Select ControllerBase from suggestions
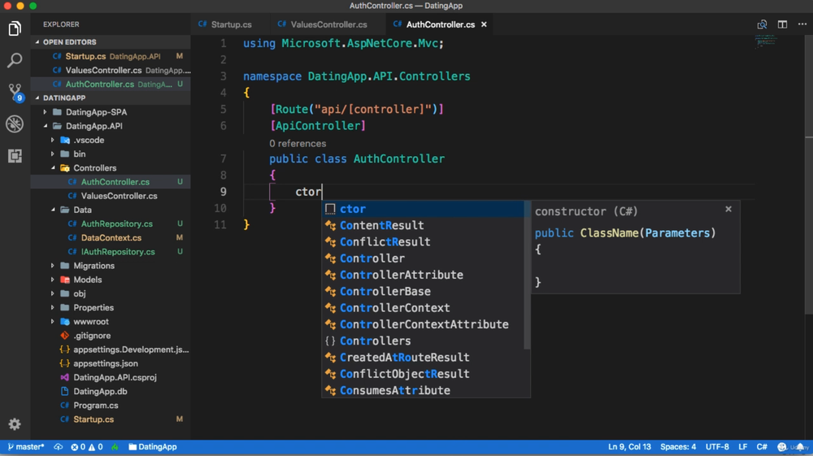 tap(423, 291)
